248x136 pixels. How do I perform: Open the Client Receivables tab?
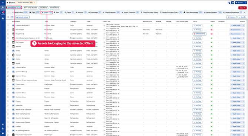tap(192, 12)
